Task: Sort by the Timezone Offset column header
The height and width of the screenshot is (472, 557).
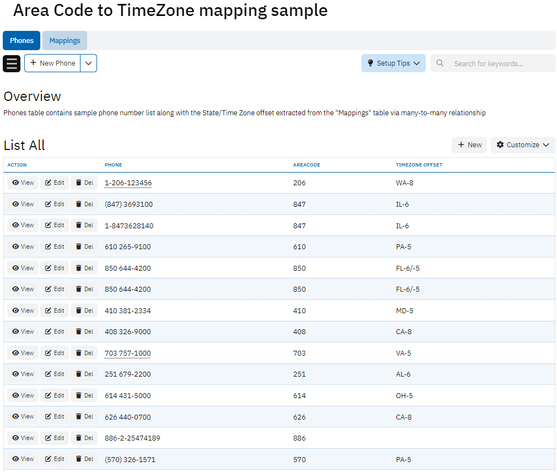Action: coord(419,165)
